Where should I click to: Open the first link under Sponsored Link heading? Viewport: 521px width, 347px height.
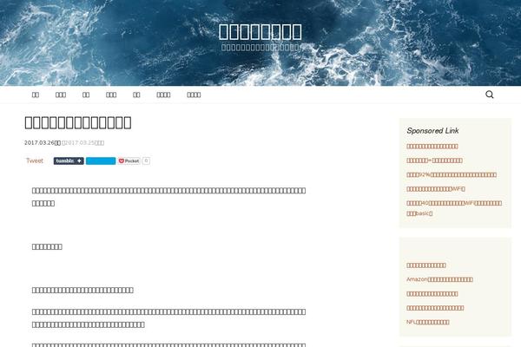click(432, 146)
